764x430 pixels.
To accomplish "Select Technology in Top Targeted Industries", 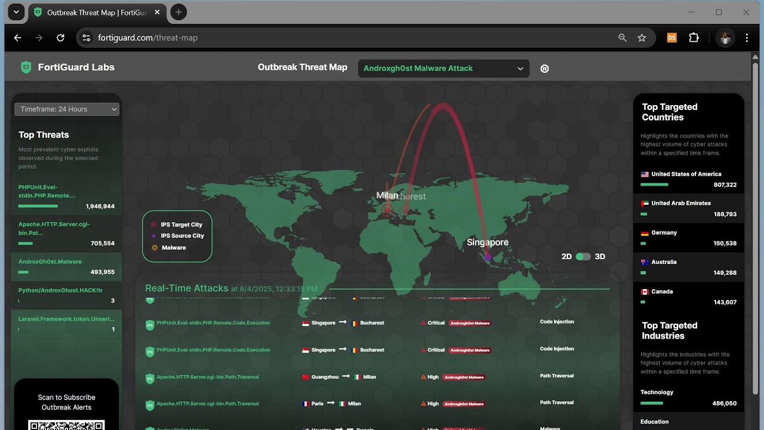I will tap(689, 397).
